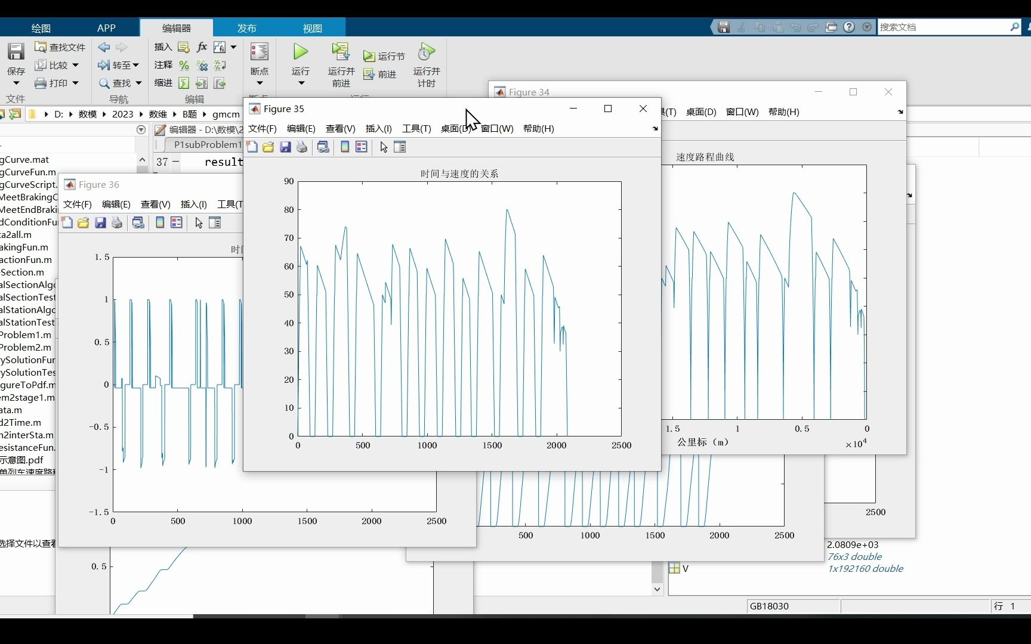Click the Insert Colorbar icon in Figure 35
This screenshot has width=1031, height=644.
point(345,147)
